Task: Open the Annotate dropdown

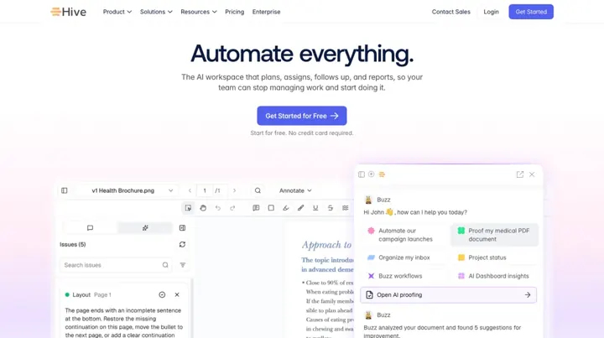Action: point(295,190)
